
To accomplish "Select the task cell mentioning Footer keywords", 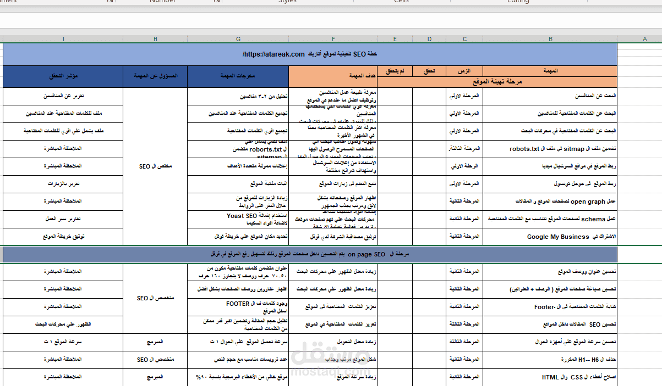I will tap(550, 306).
